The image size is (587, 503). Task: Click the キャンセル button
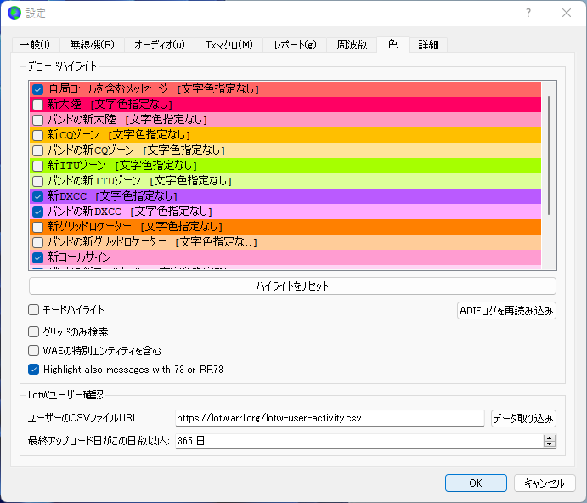click(545, 483)
